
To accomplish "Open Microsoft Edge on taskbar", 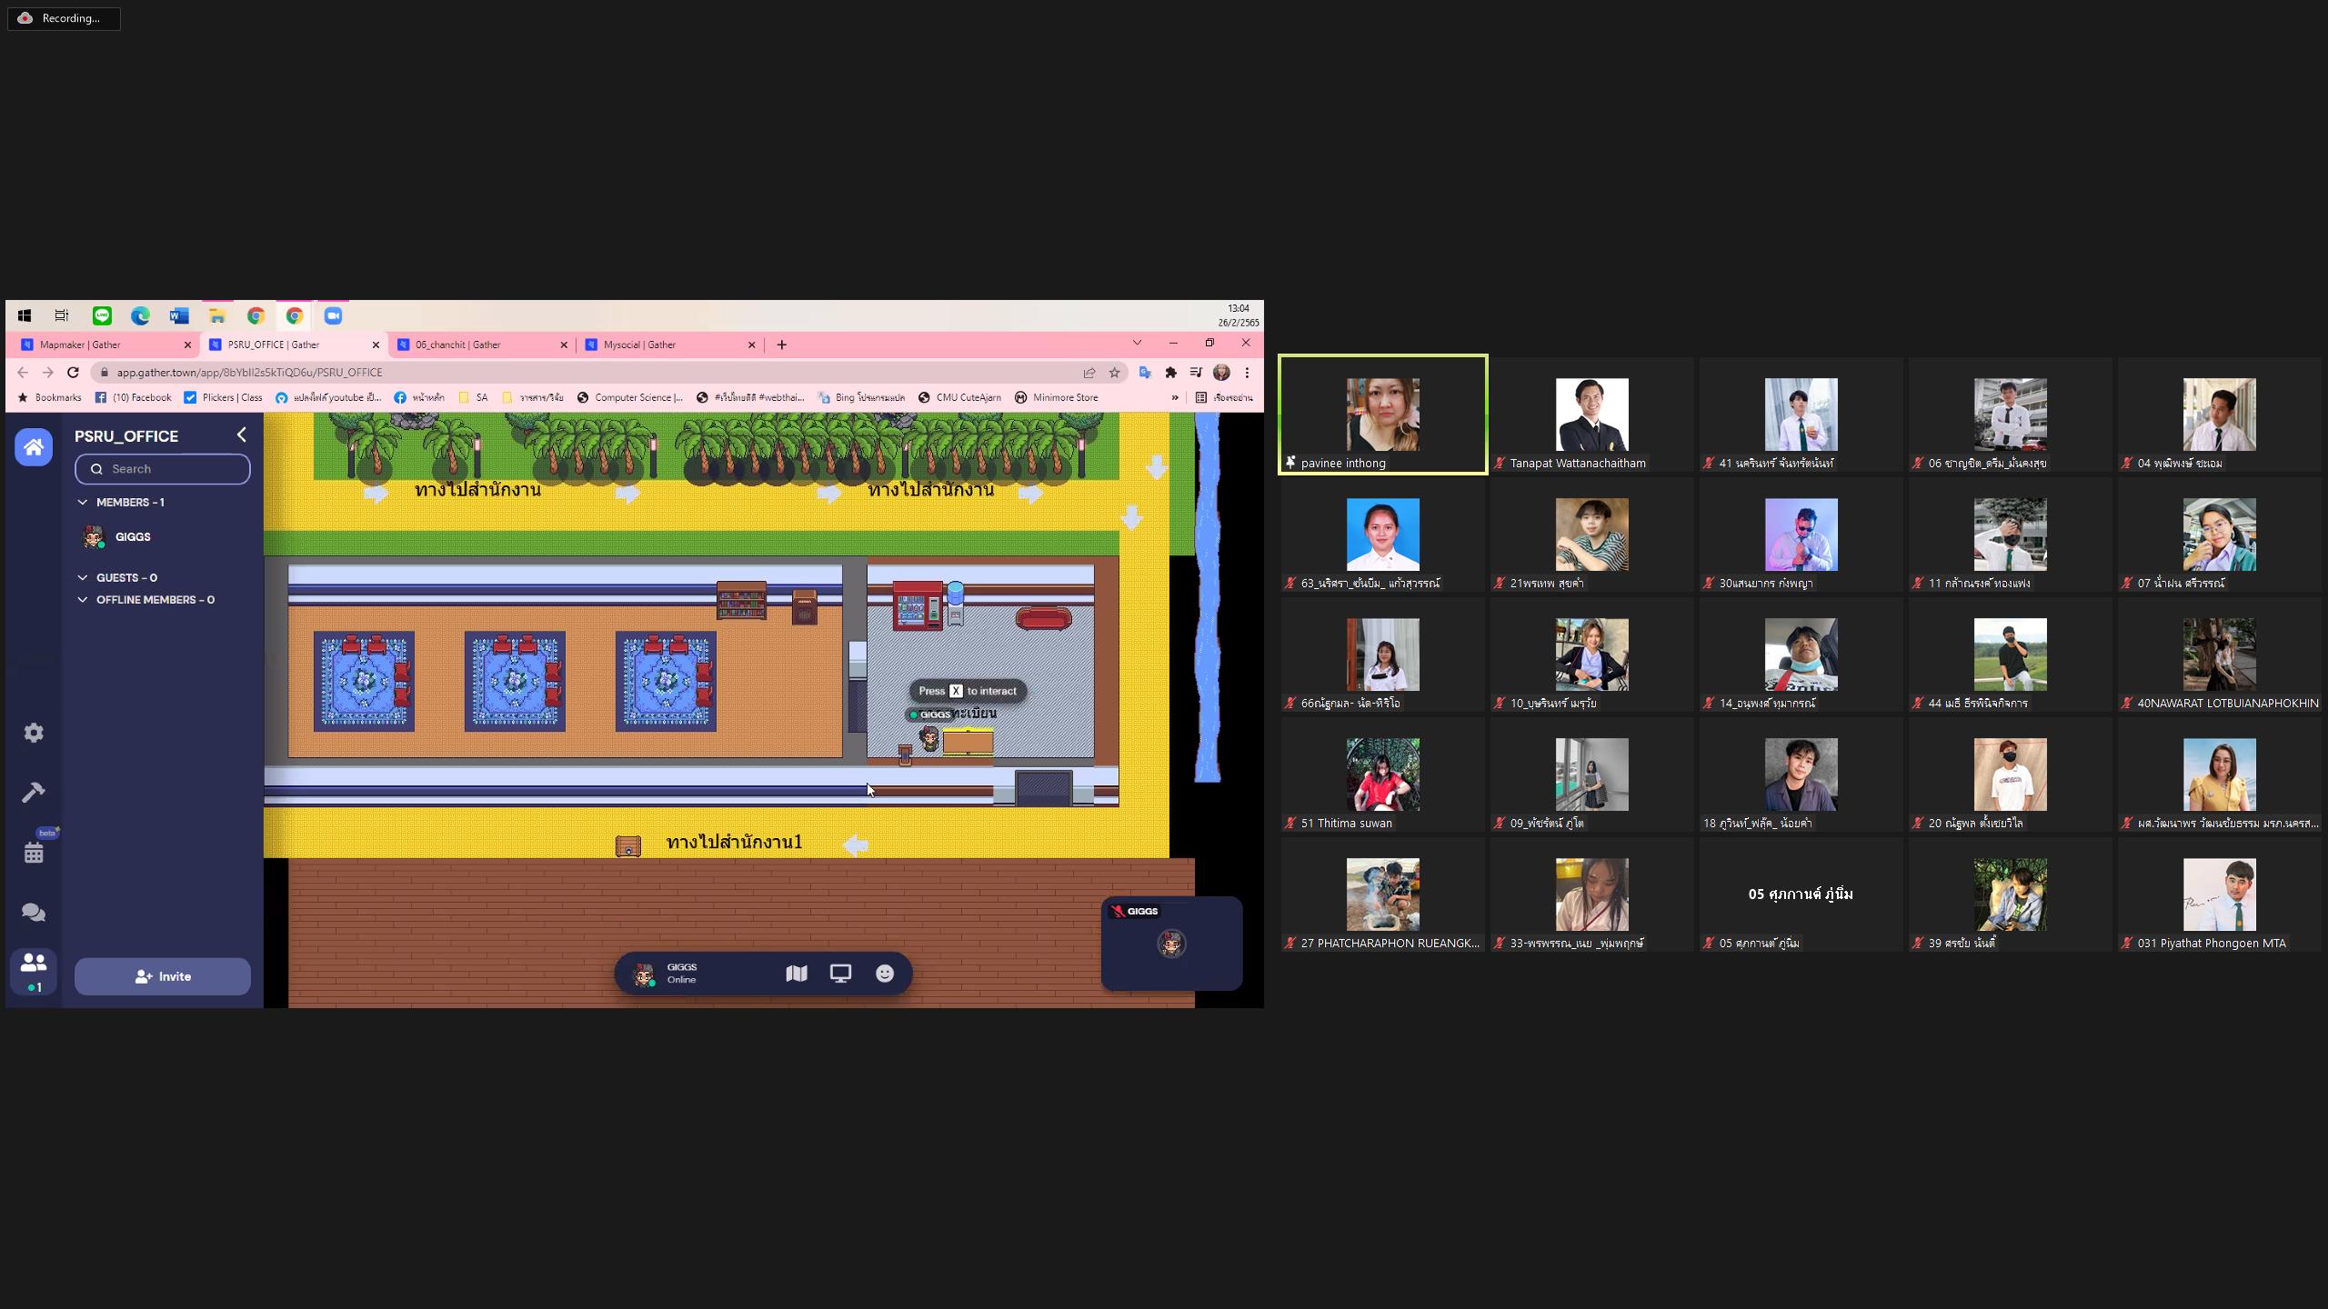I will (140, 315).
